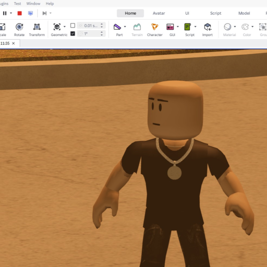Viewport: 267px width, 267px height.
Task: Select the Scale tool
Action: (x=3, y=30)
